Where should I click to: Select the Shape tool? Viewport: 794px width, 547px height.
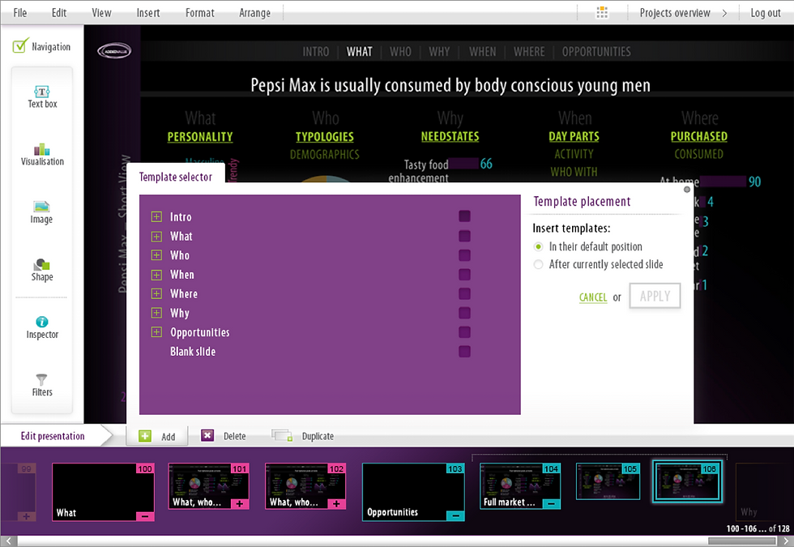point(42,270)
